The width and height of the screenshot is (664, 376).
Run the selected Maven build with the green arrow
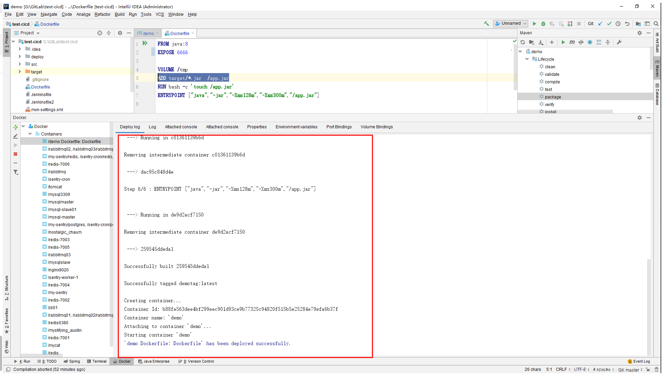tap(563, 42)
